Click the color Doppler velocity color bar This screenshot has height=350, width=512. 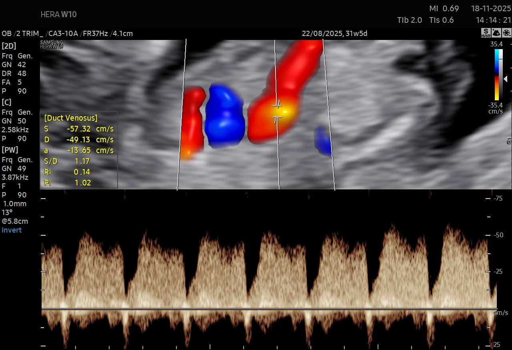496,75
